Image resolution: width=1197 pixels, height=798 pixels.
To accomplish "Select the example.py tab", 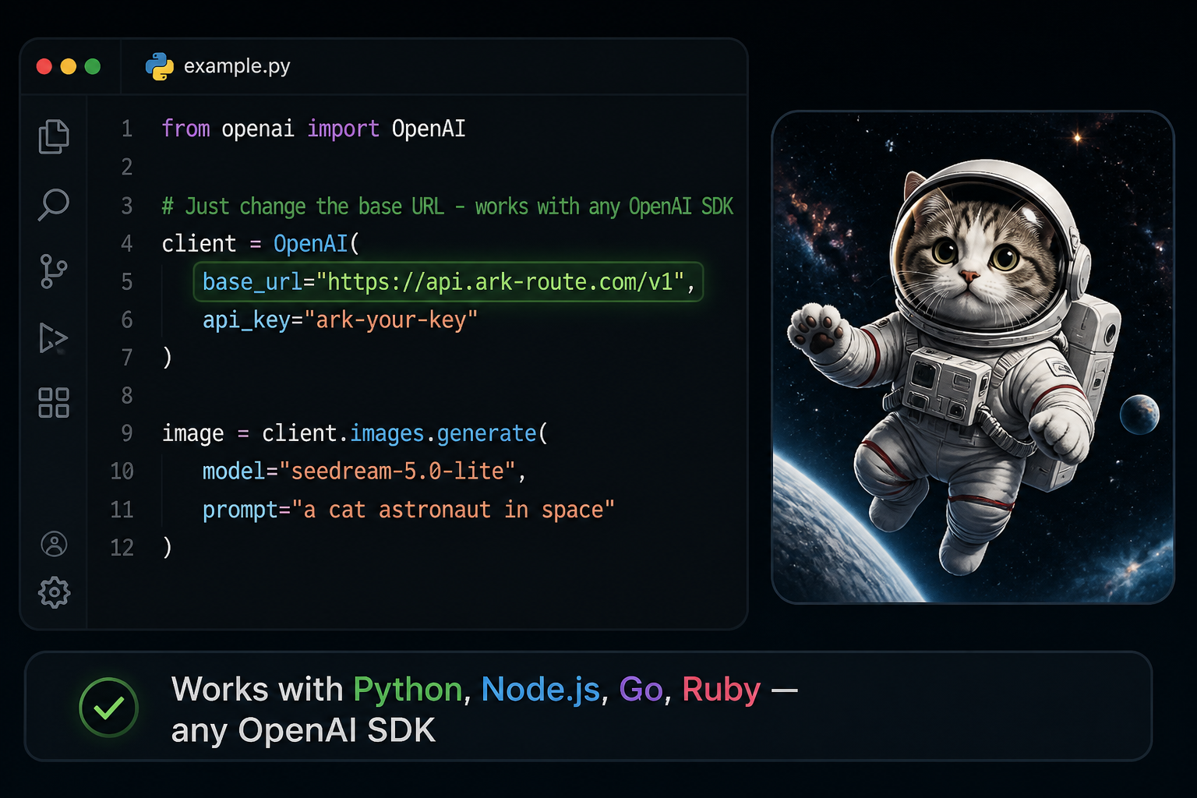I will pyautogui.click(x=218, y=67).
